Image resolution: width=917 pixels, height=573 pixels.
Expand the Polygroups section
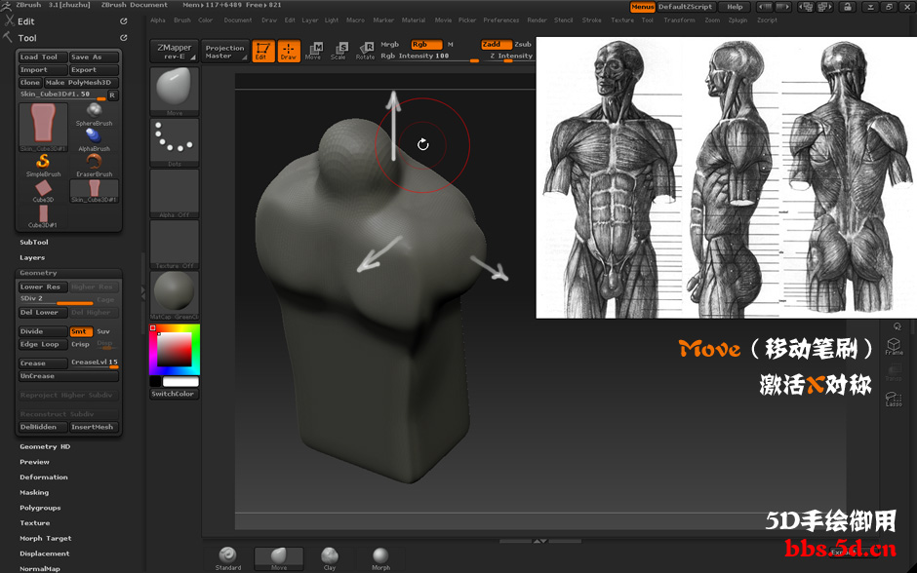40,508
